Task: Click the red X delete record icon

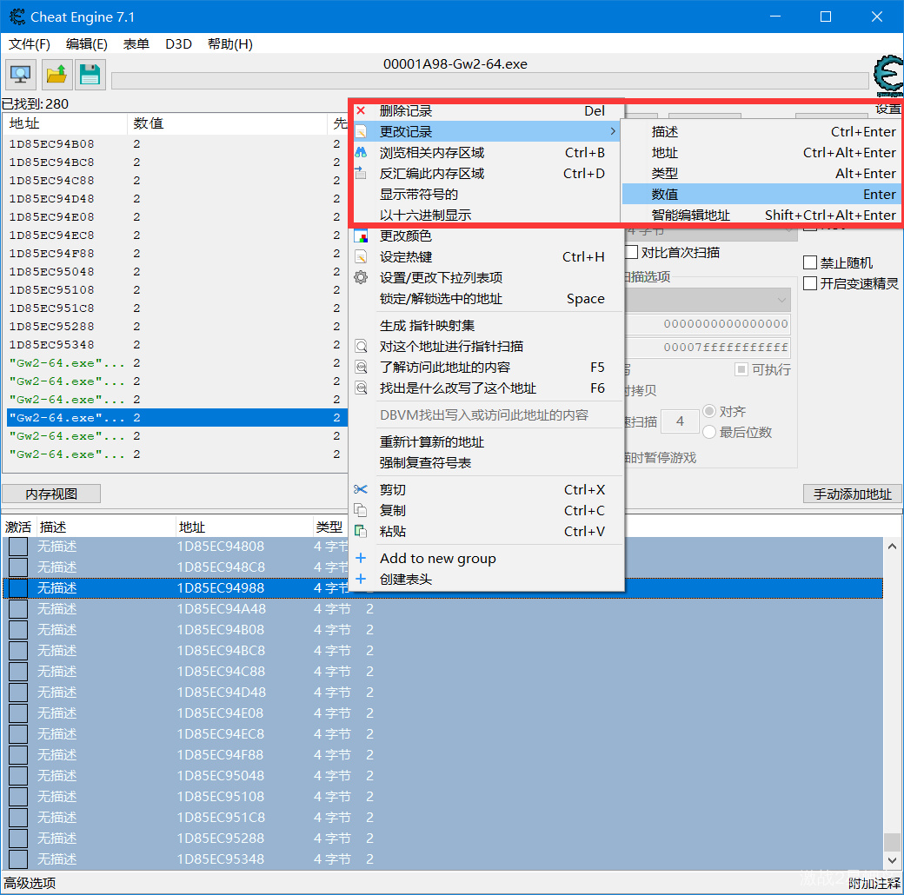Action: (361, 110)
